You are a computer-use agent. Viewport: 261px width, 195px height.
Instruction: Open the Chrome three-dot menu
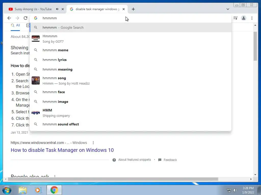pyautogui.click(x=252, y=18)
